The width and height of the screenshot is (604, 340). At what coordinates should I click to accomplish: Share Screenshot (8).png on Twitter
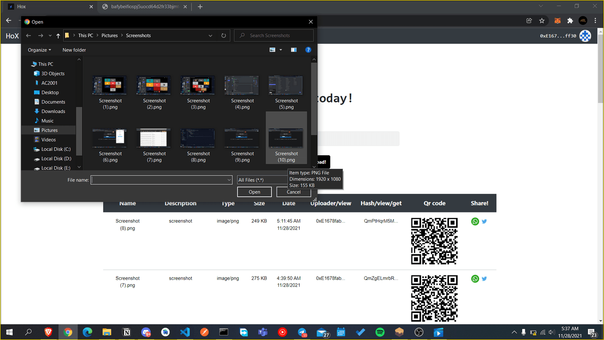pos(484,221)
